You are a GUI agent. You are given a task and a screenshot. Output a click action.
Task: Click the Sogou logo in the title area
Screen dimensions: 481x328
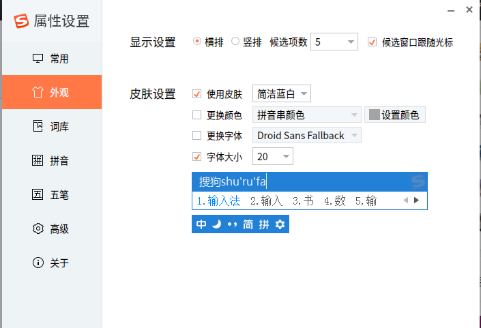tap(21, 21)
